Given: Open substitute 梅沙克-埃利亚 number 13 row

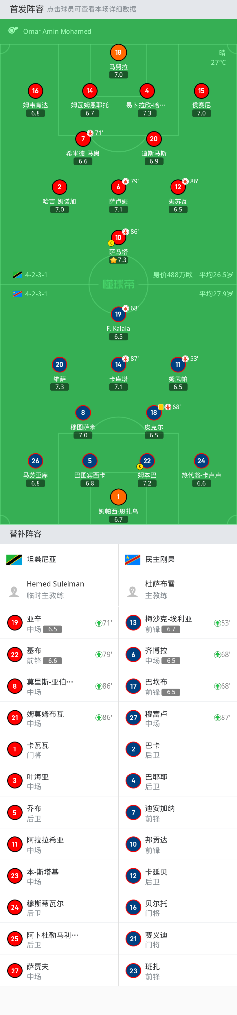Looking at the screenshot, I should 177,623.
